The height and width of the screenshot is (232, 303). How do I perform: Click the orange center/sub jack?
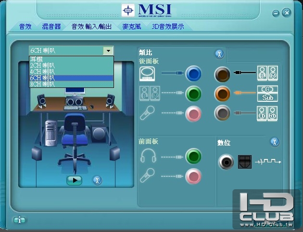click(222, 94)
